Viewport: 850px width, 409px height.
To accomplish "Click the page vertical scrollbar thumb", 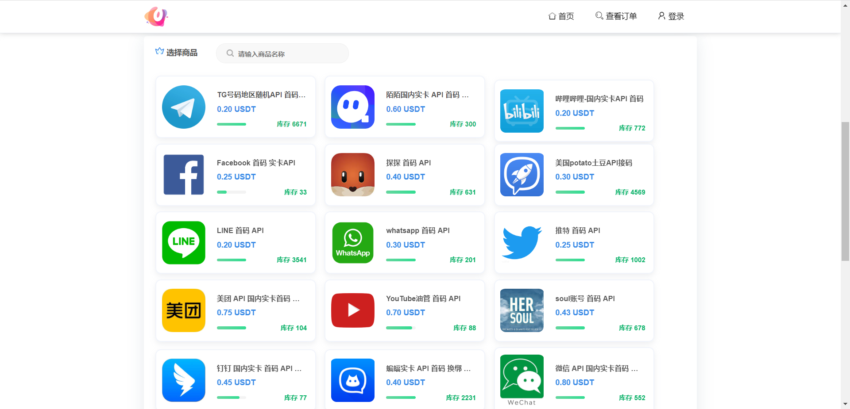I will [845, 191].
